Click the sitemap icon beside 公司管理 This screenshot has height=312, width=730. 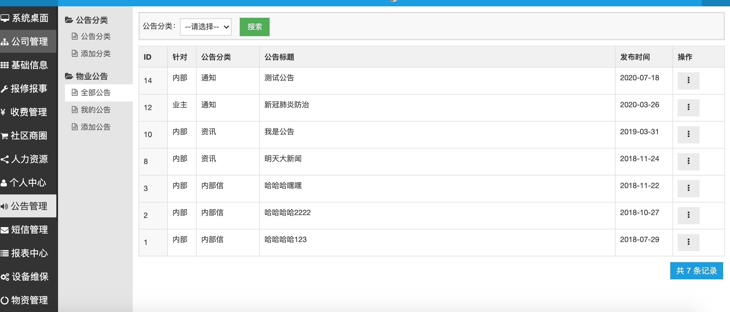(5, 42)
